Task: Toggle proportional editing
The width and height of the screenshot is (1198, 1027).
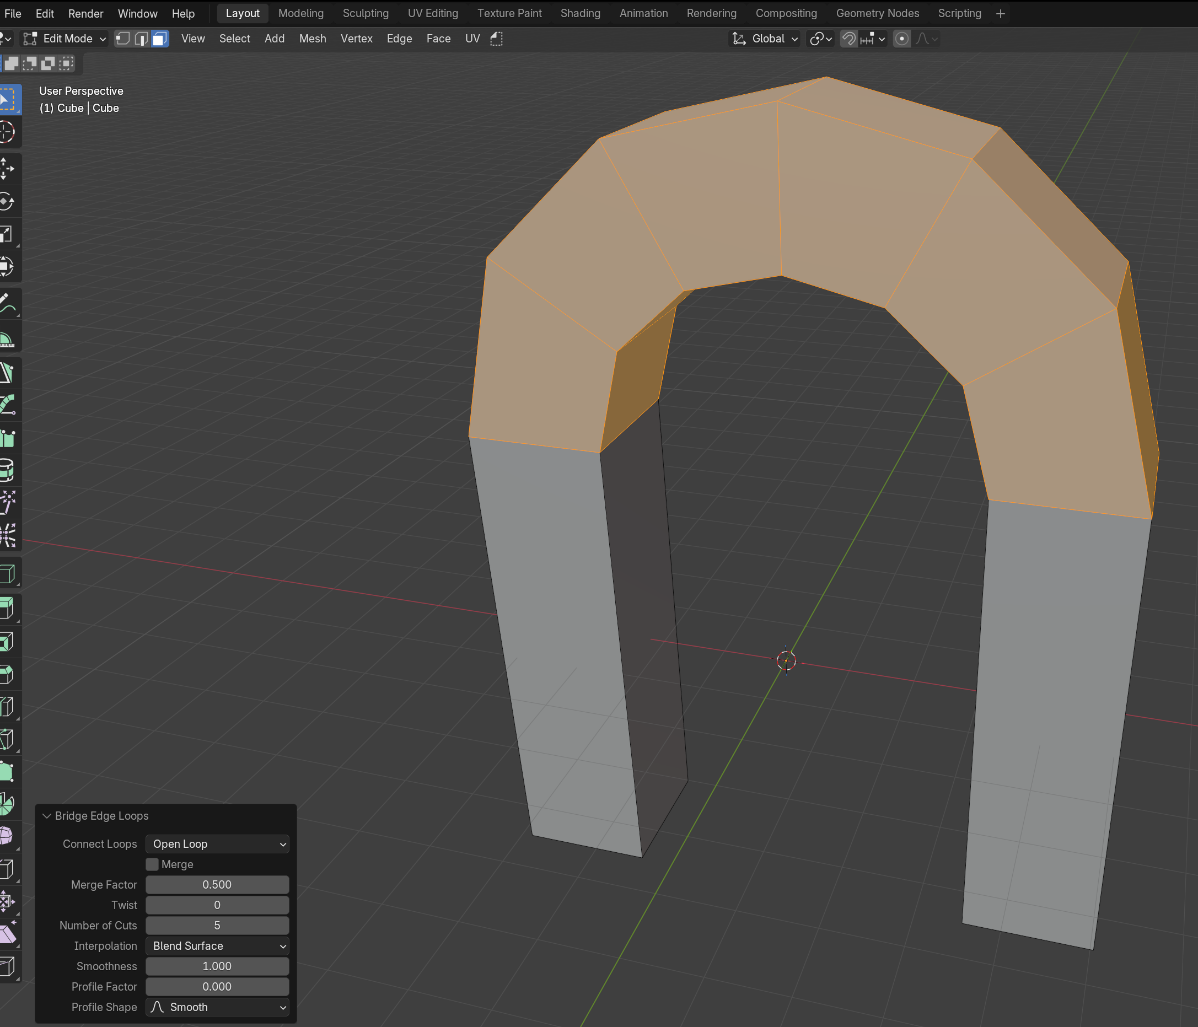Action: (x=901, y=39)
